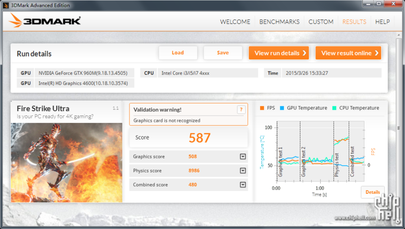Open the chart Details button
The image size is (405, 229).
pyautogui.click(x=372, y=192)
